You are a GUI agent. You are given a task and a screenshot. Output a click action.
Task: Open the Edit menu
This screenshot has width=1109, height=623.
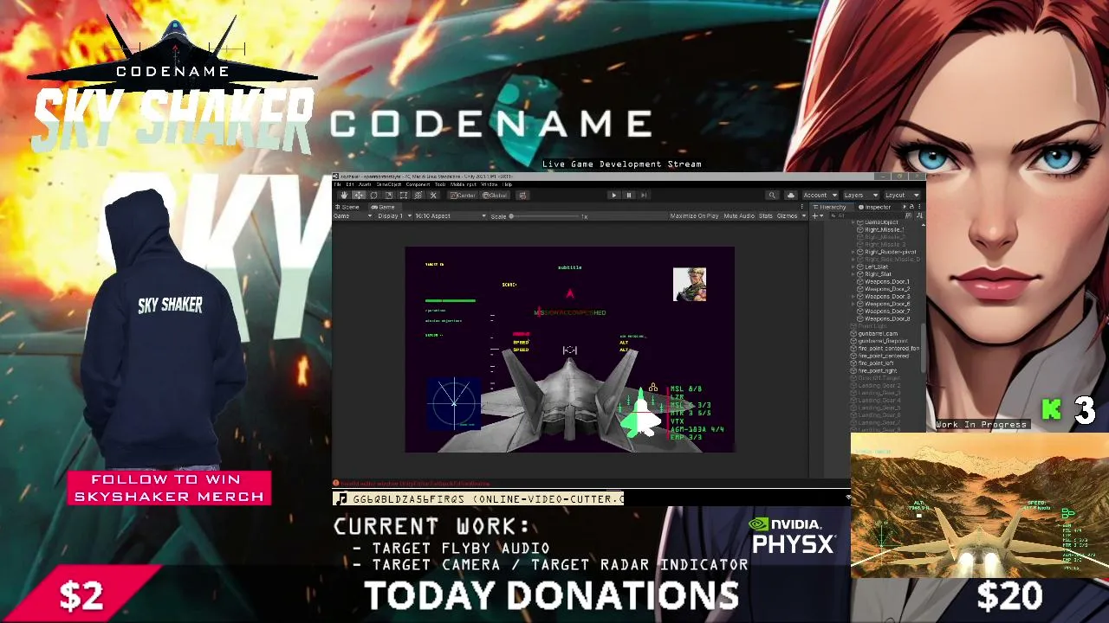click(350, 184)
